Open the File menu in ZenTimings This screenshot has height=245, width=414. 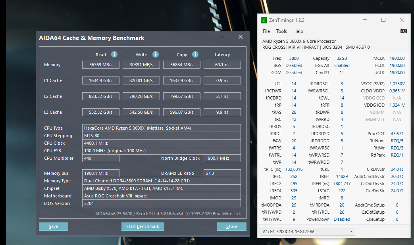(x=266, y=31)
